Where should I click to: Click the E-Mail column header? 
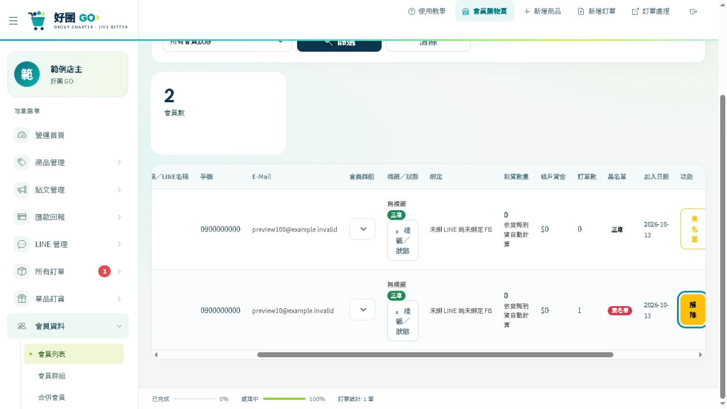pyautogui.click(x=261, y=177)
